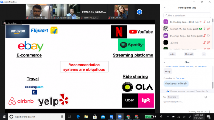The image size is (214, 120).
Task: Open Mail app from taskbar
Action: pyautogui.click(x=103, y=117)
